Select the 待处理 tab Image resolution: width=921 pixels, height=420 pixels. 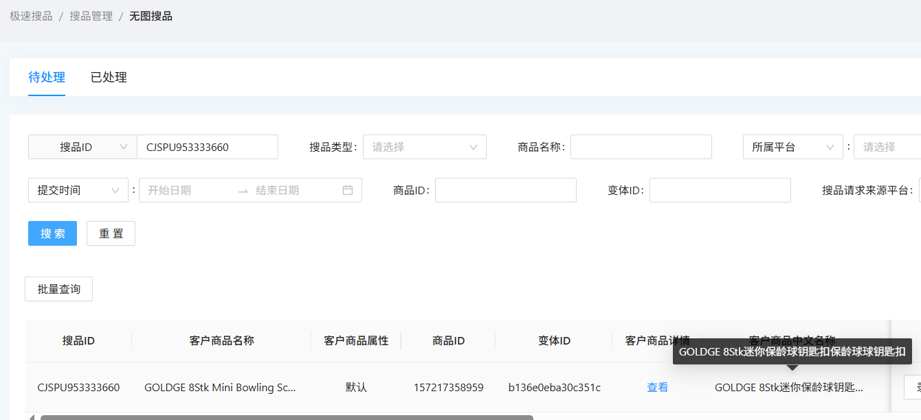pos(47,78)
